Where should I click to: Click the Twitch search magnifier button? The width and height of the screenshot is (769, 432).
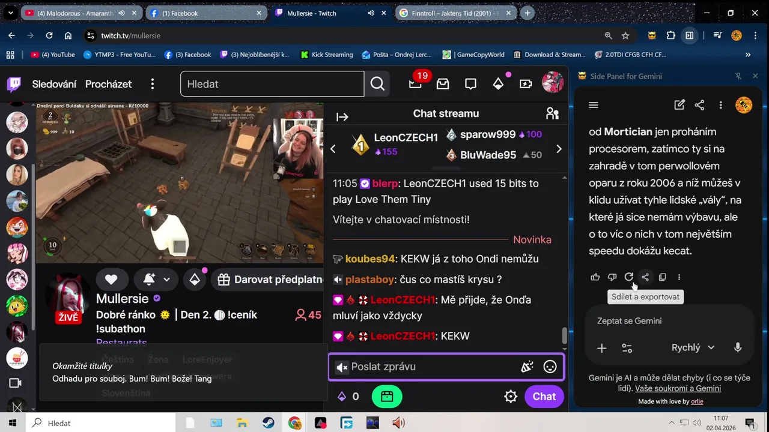377,84
